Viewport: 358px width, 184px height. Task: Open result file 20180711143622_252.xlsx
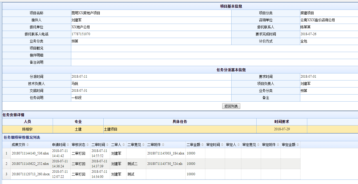tap(30, 164)
